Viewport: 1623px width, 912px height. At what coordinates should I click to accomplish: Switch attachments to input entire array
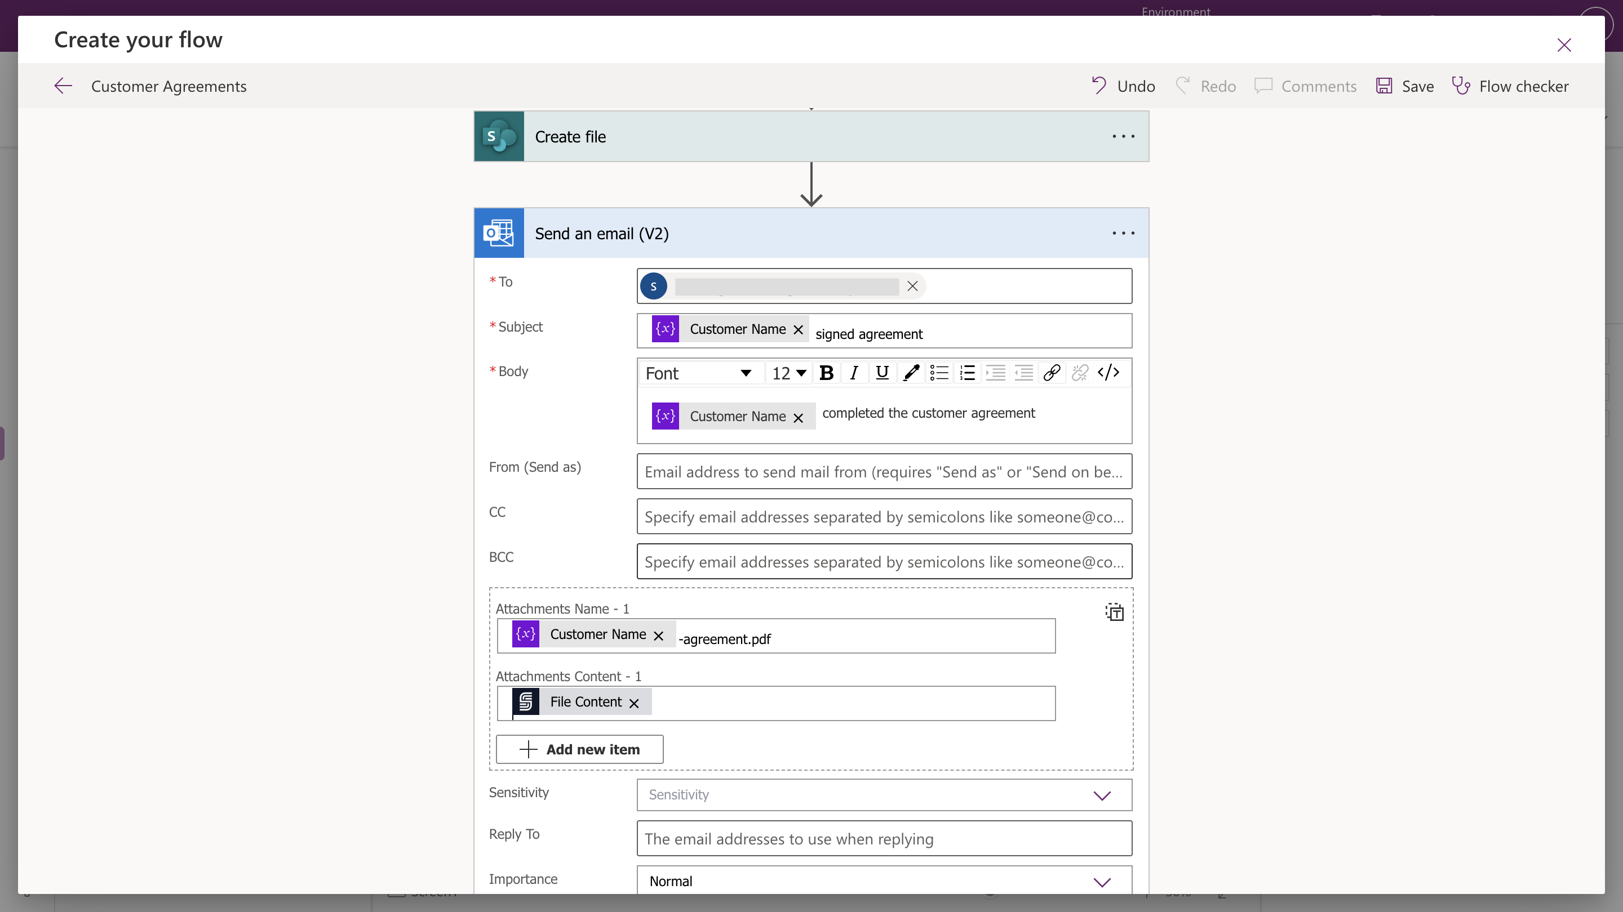(1114, 612)
